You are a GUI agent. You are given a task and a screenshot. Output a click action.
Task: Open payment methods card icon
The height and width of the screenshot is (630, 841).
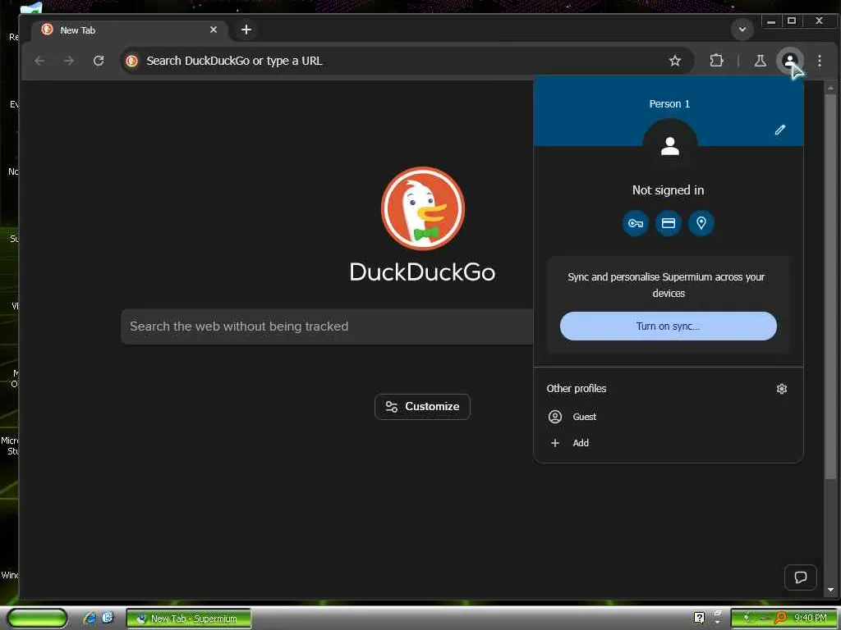[x=669, y=223]
